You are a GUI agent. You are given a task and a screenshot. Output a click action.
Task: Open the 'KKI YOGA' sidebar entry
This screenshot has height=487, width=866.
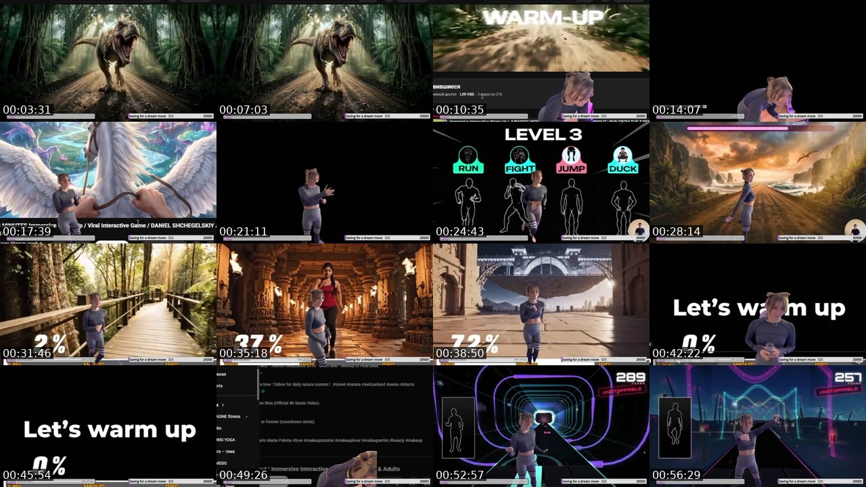click(x=226, y=439)
